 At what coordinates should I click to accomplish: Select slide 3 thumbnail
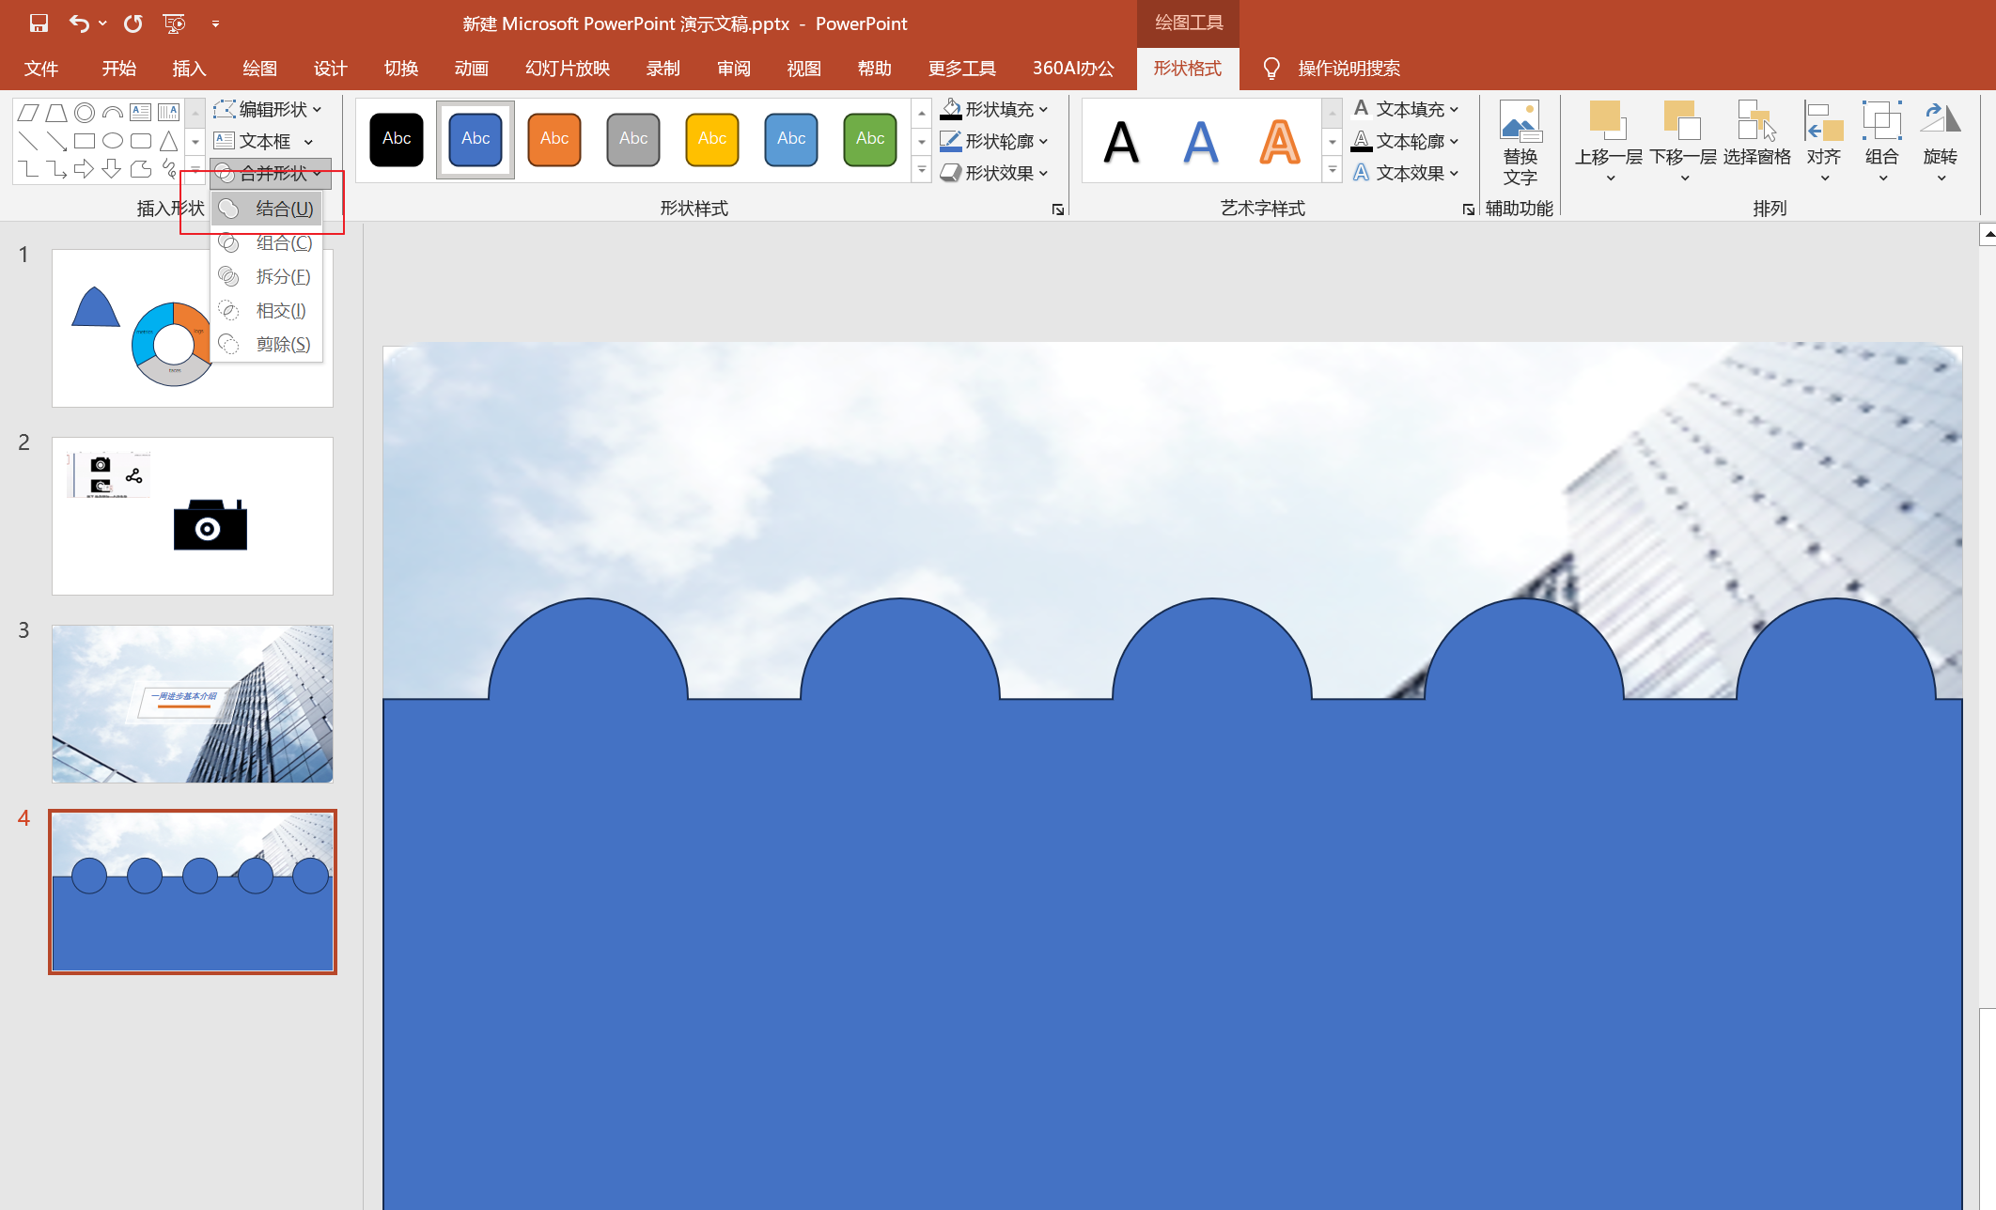pyautogui.click(x=193, y=704)
